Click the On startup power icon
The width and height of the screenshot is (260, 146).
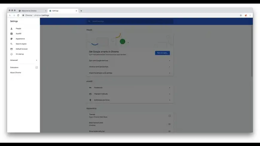tap(11, 54)
